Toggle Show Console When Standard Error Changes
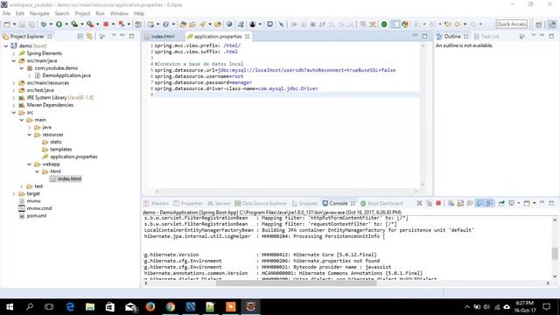Image resolution: width=560 pixels, height=315 pixels. (x=489, y=203)
